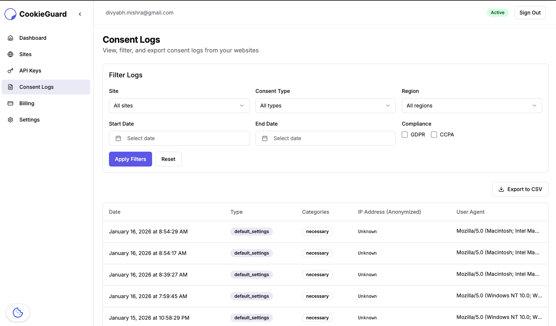Open the All sites dropdown
The image size is (556, 326).
[179, 106]
